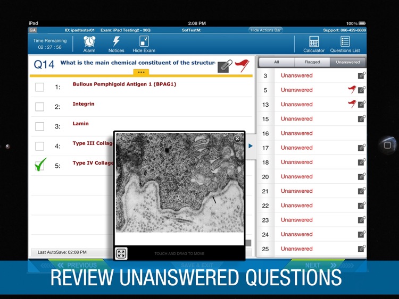Screen dimensions: 399x299
Task: Open attachment icon for question 24
Action: pyautogui.click(x=362, y=234)
